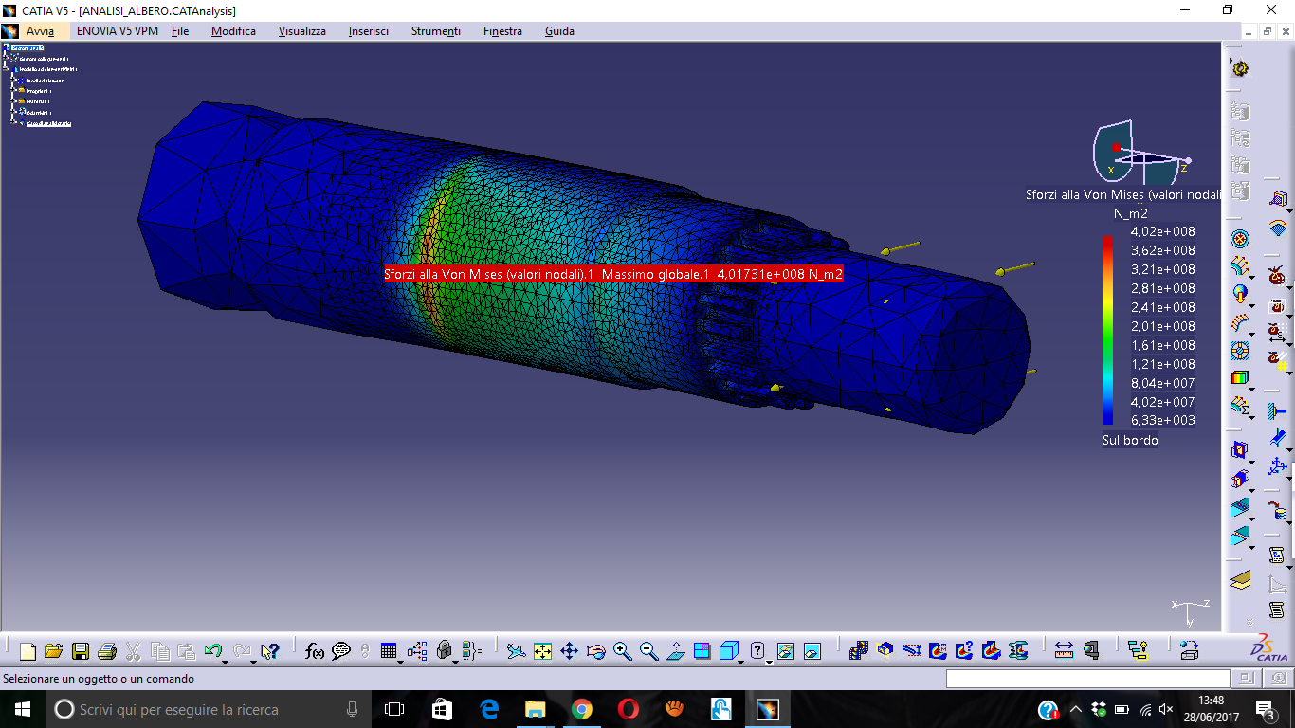Open the Avvia menu
This screenshot has height=728, width=1295.
(40, 31)
